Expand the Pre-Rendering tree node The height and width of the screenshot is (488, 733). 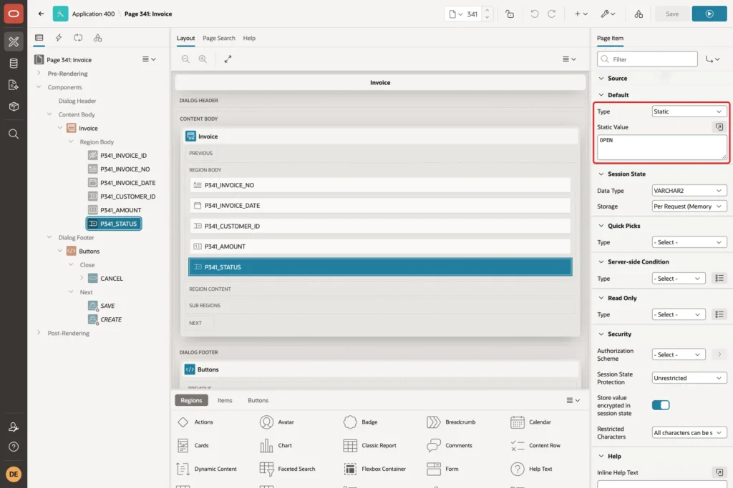39,74
